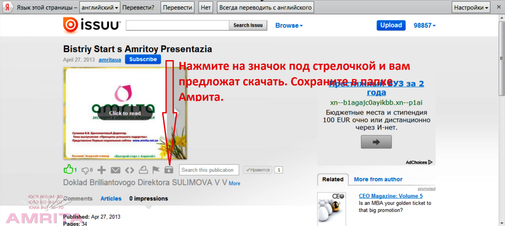The height and width of the screenshot is (226, 505).
Task: Switch to More from author tab
Action: [378, 179]
